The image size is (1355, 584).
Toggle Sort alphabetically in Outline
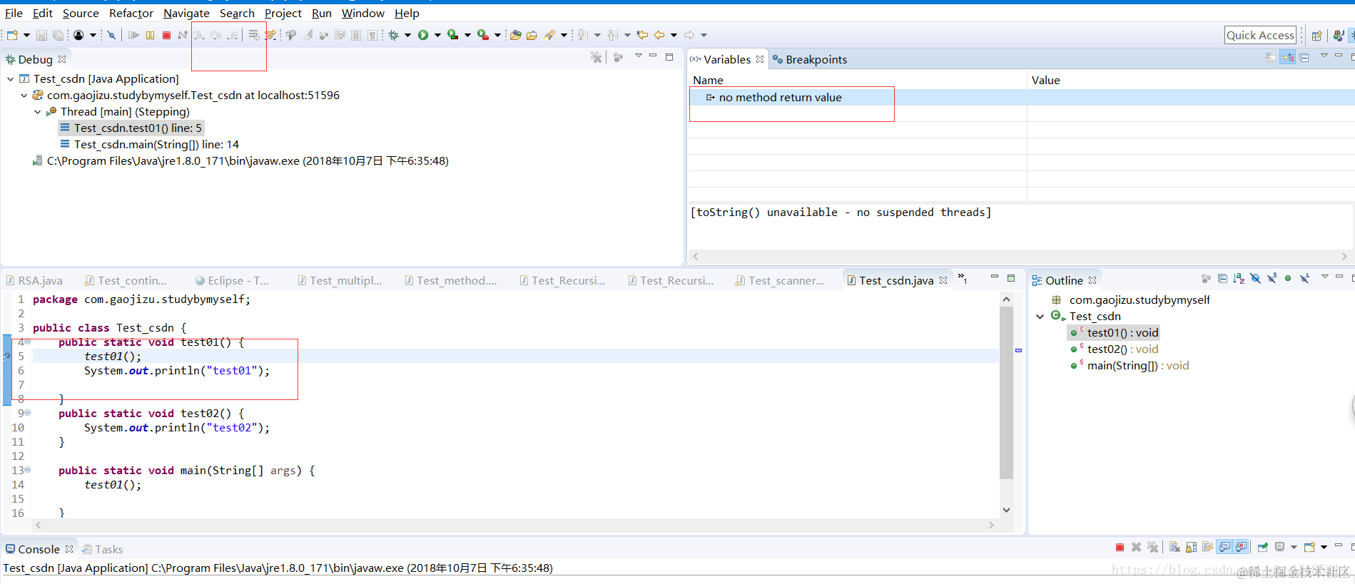click(x=1239, y=279)
